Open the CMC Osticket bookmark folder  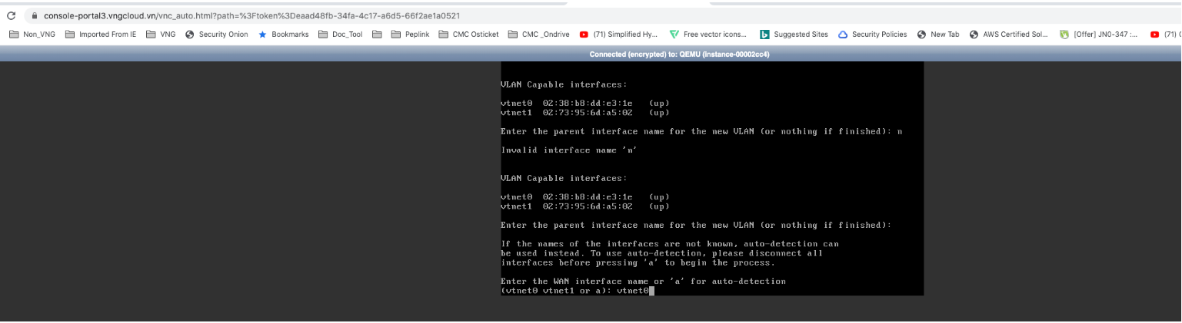coord(468,35)
